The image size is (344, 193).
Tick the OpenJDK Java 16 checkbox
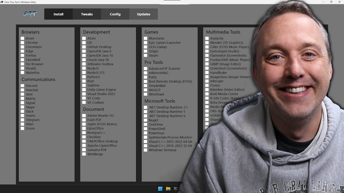84,55
